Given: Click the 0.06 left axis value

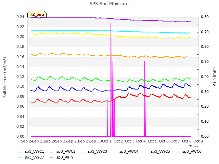Looking at the screenshot, I should point(21,106).
